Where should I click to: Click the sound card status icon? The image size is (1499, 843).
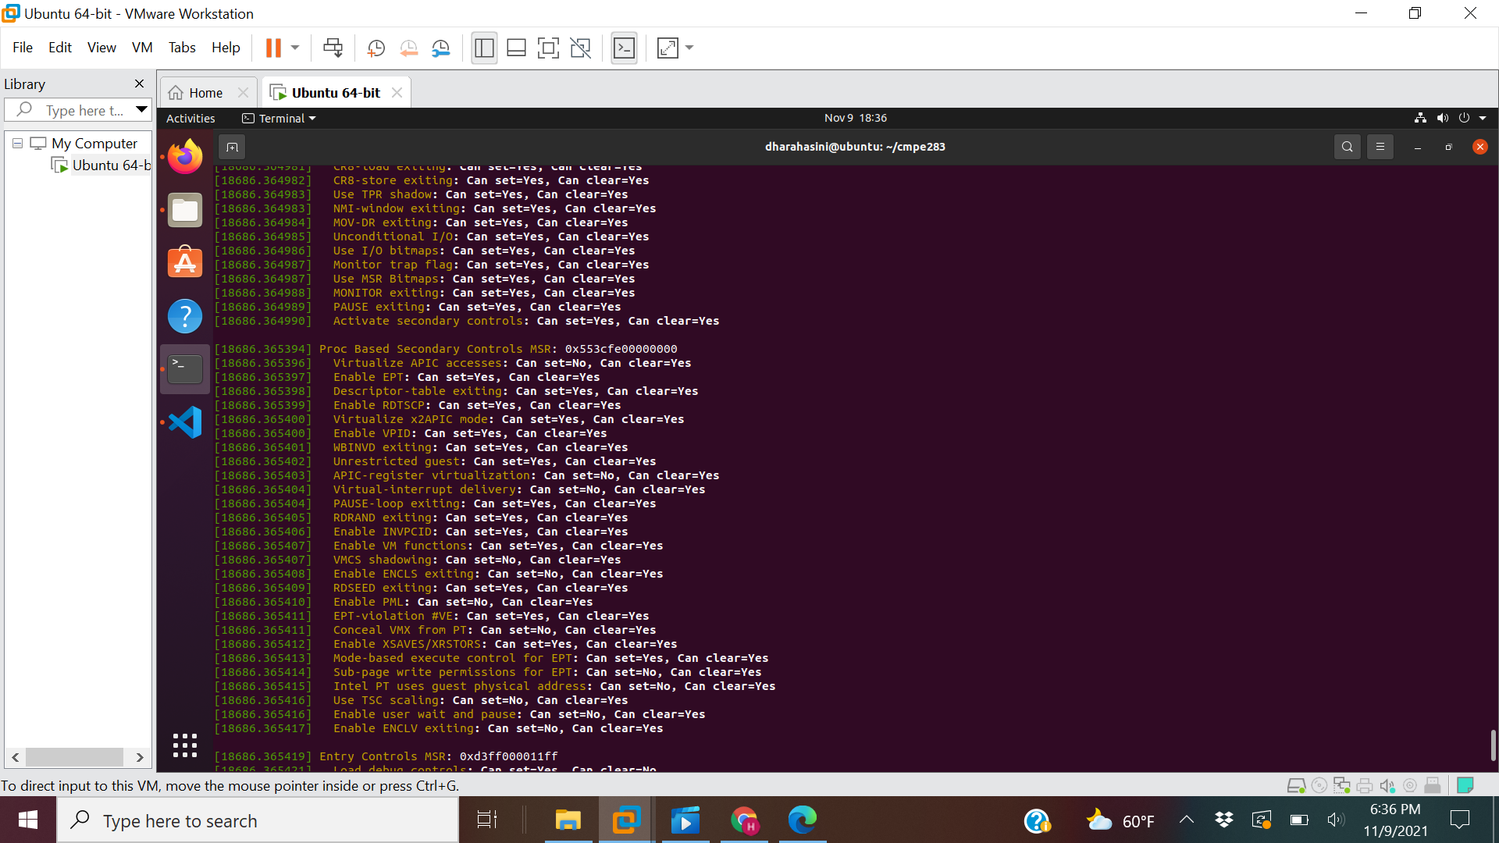1387,785
